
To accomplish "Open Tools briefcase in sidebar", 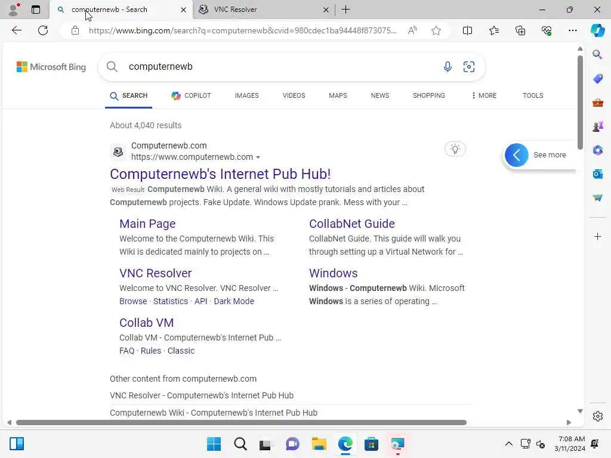I will 597,103.
